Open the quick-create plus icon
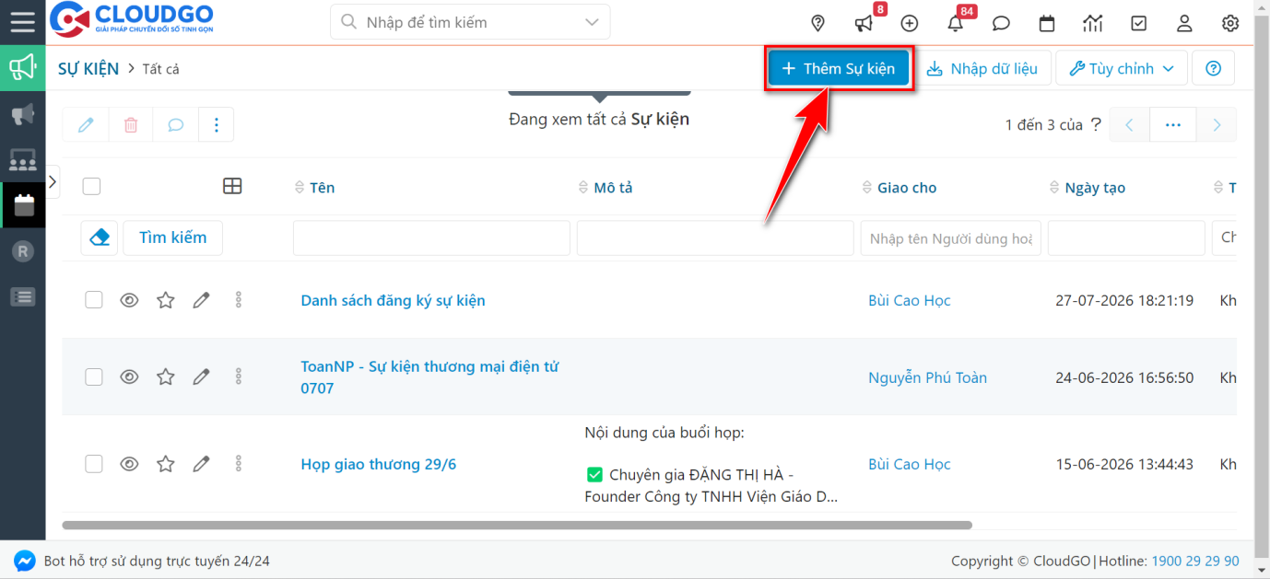Viewport: 1270px width, 579px height. pos(909,23)
